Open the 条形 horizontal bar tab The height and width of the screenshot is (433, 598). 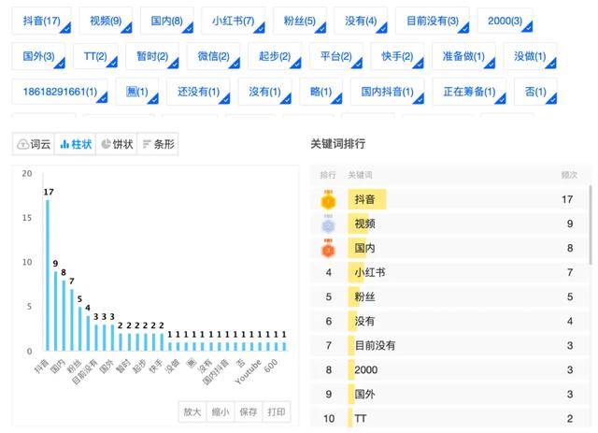[158, 144]
